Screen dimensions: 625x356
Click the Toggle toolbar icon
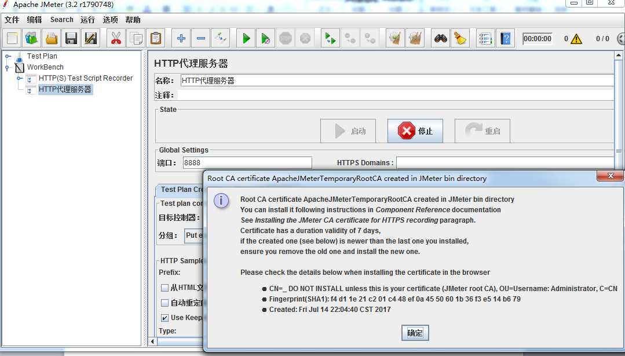(221, 39)
